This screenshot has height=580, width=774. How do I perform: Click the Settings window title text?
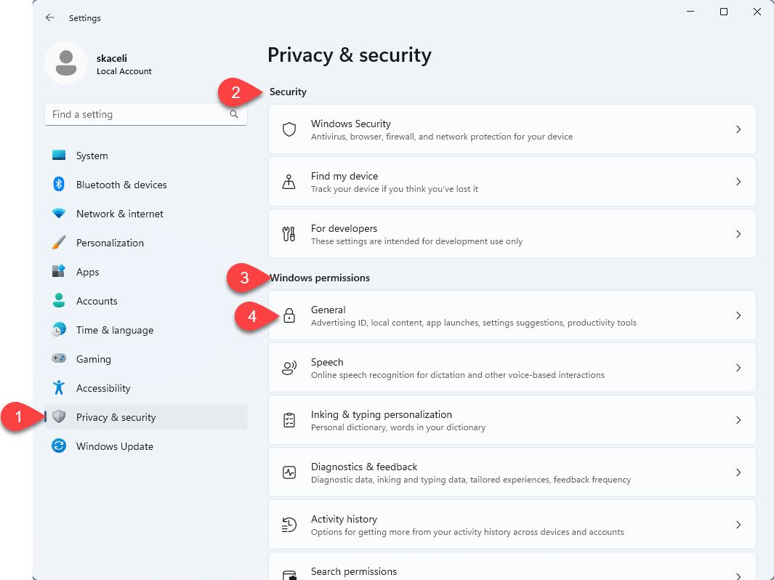pyautogui.click(x=85, y=18)
